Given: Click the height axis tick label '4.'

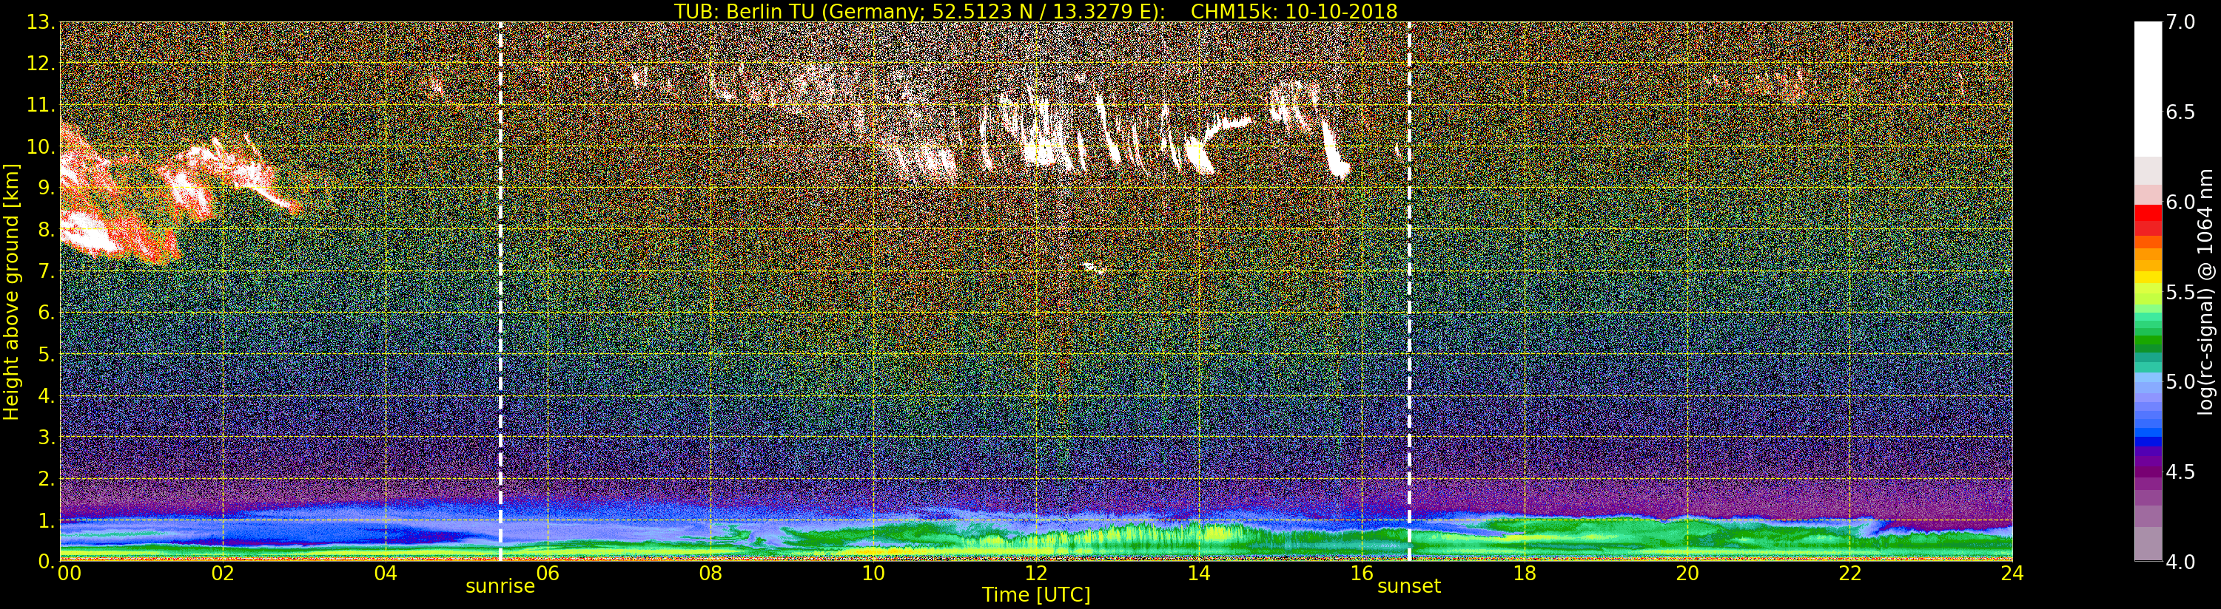Looking at the screenshot, I should pyautogui.click(x=46, y=395).
